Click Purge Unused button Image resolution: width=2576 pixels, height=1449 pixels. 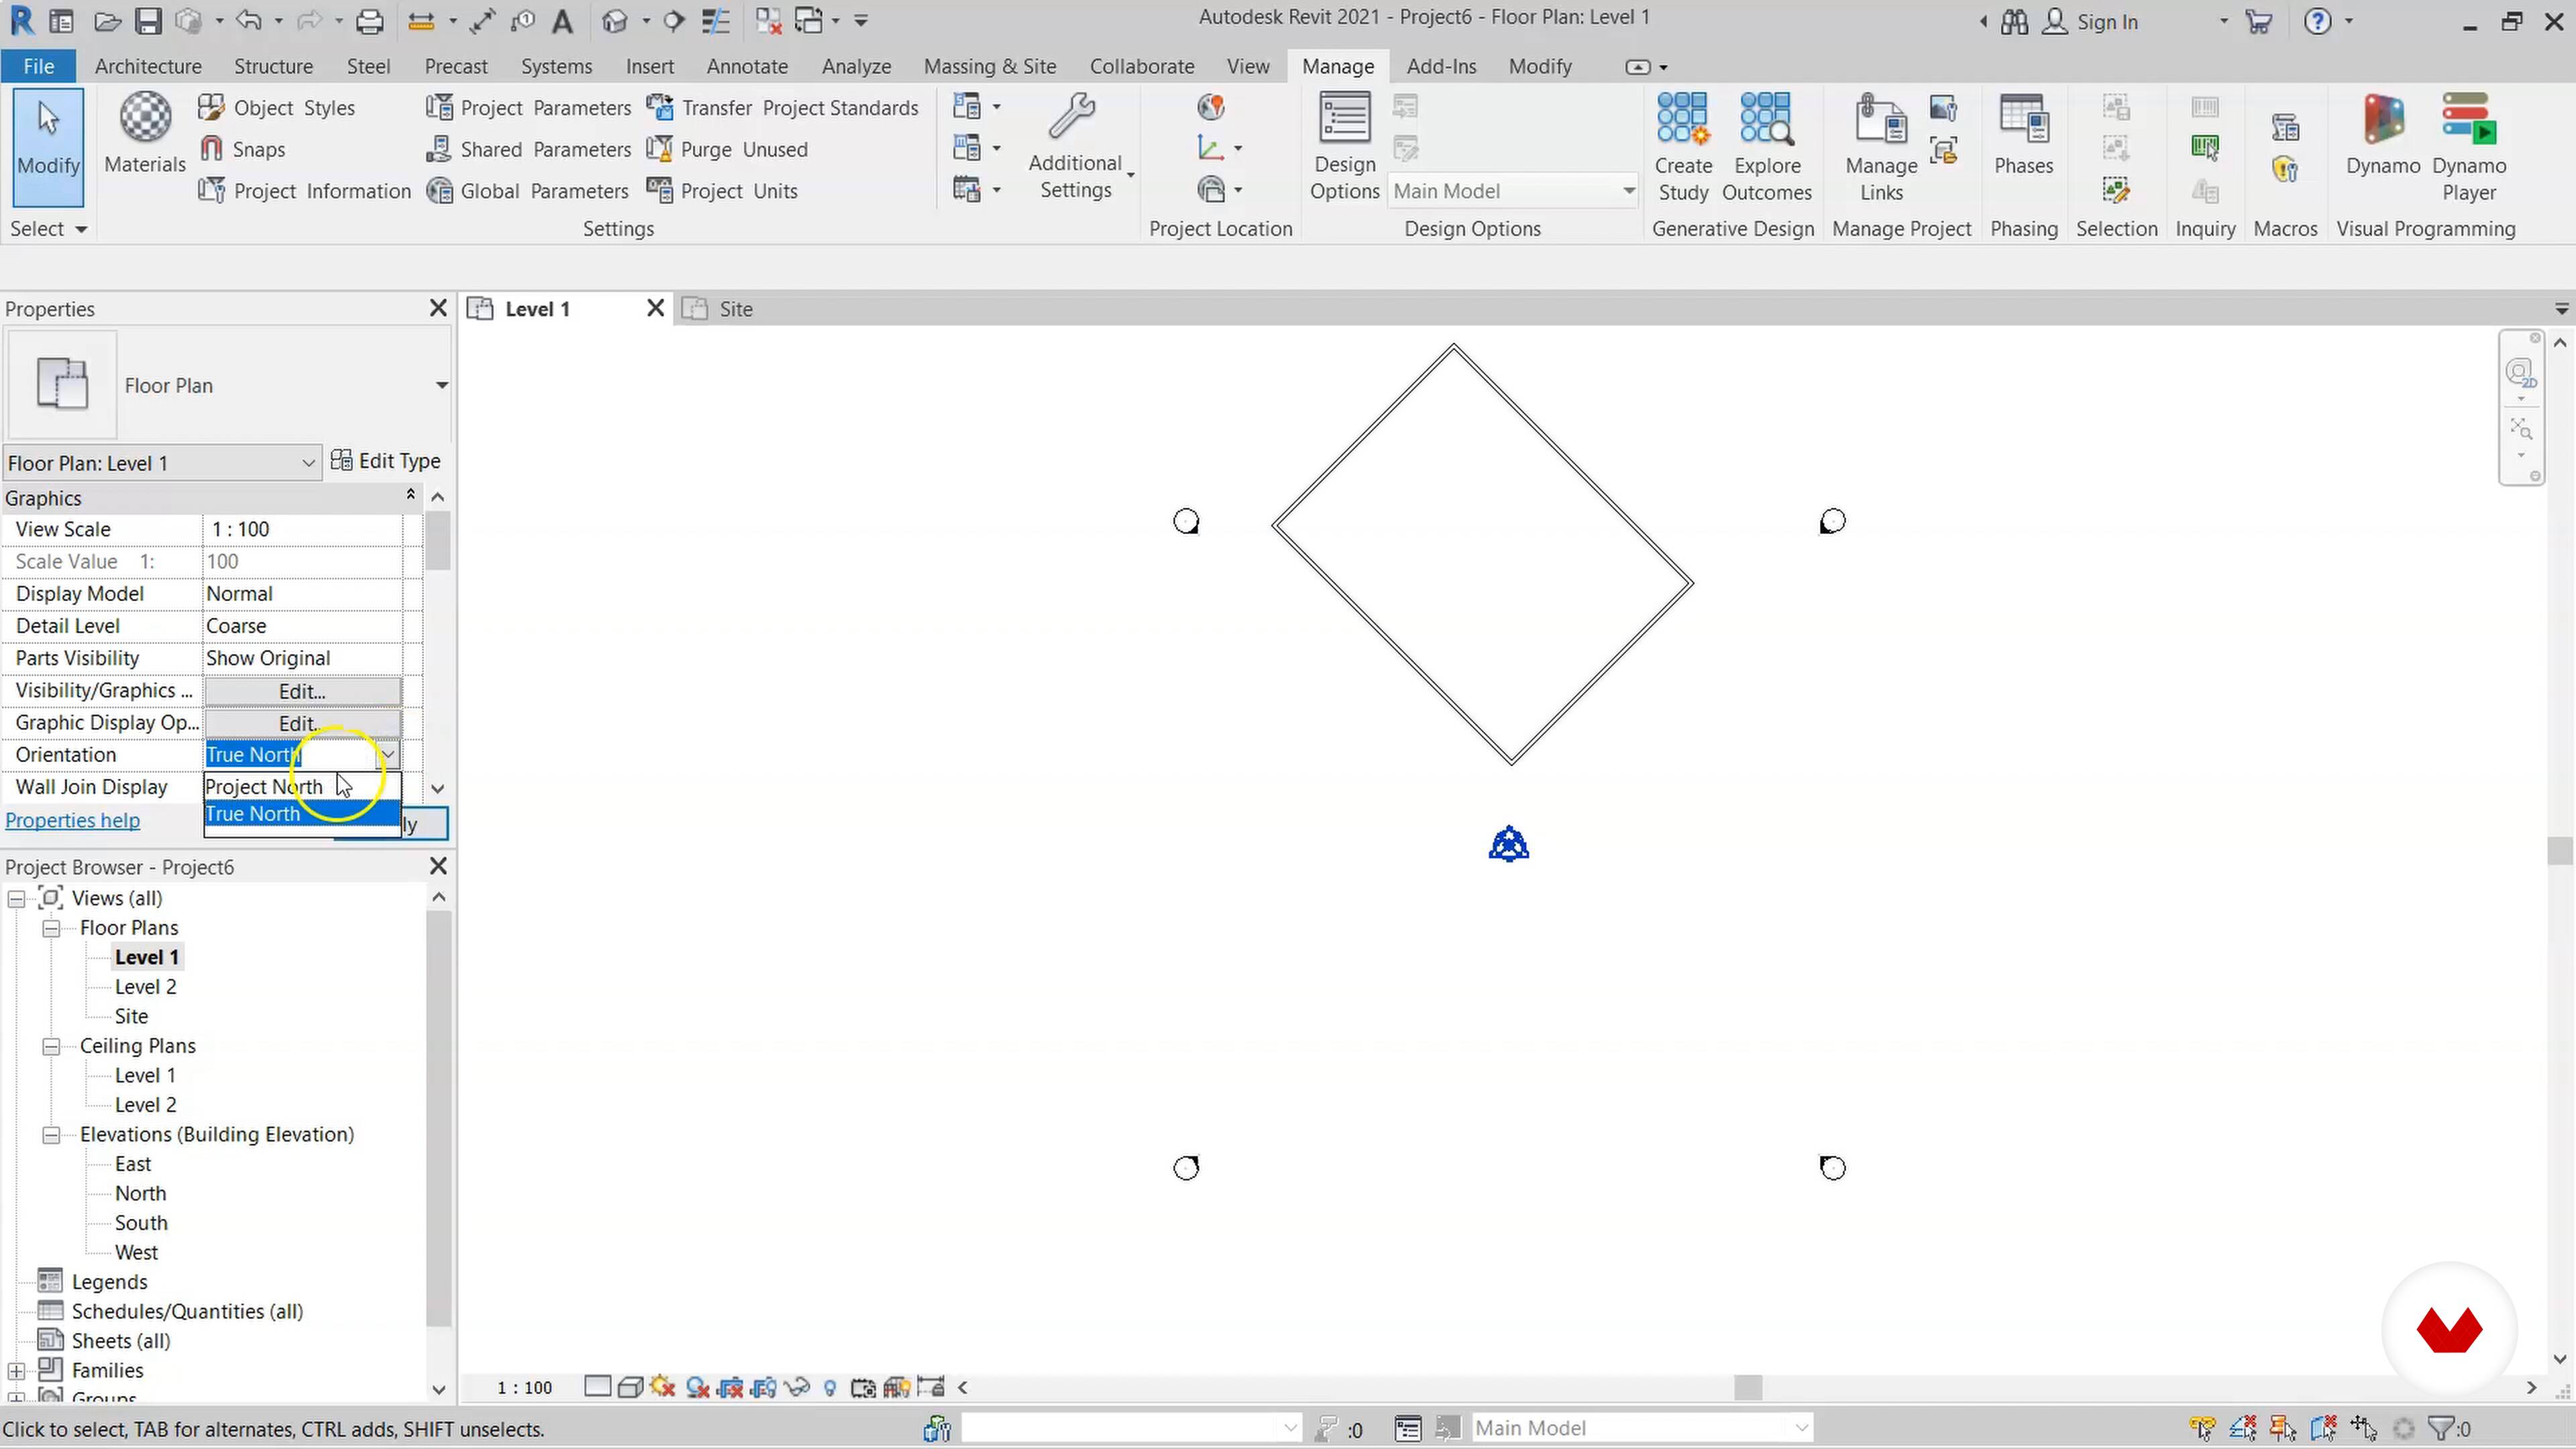point(727,149)
